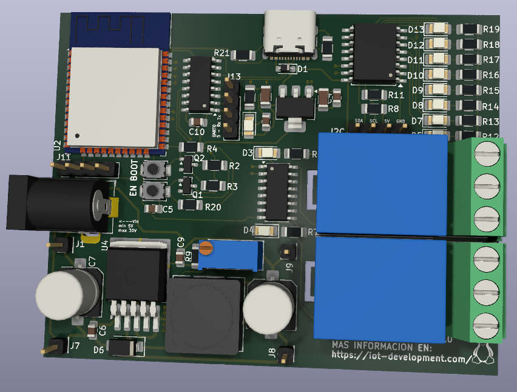This screenshot has width=517, height=392.
Task: Click the "MAS INFORMACION EN:" silkscreen text
Action: coord(382,347)
